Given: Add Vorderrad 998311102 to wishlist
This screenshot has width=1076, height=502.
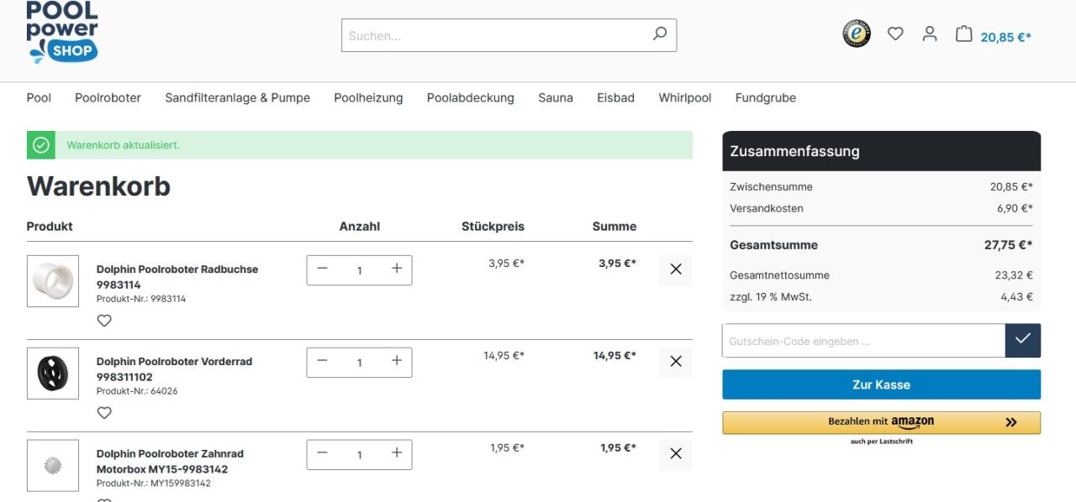Looking at the screenshot, I should point(104,413).
